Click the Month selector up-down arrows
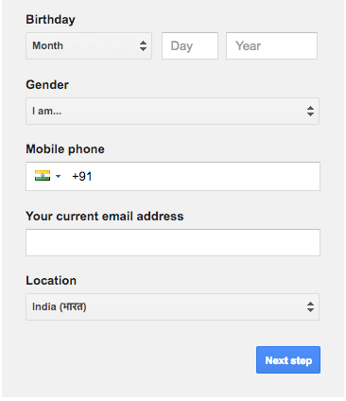 pyautogui.click(x=143, y=46)
